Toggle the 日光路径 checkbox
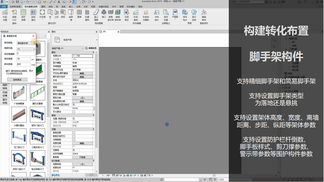 pos(74,112)
